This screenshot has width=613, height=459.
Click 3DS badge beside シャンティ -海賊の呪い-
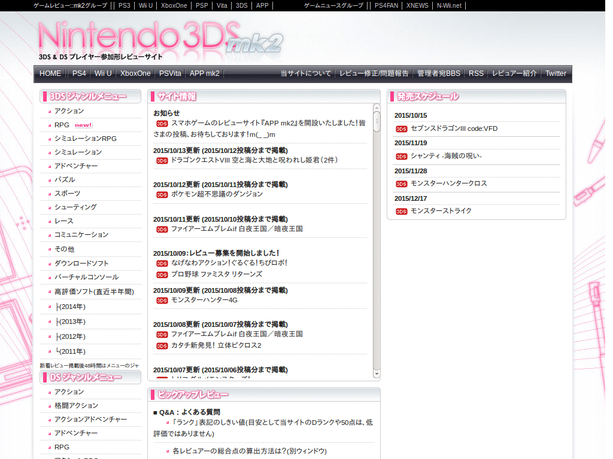point(401,157)
